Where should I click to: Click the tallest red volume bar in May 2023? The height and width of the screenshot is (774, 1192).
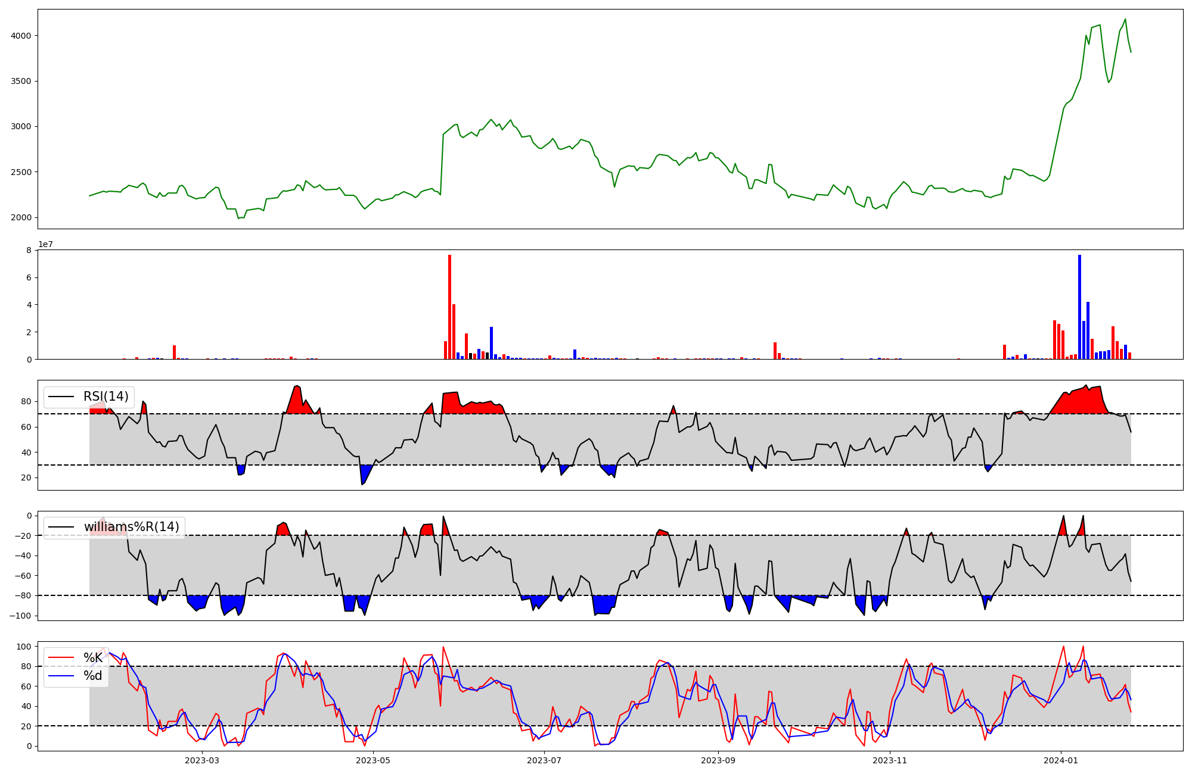tap(449, 307)
